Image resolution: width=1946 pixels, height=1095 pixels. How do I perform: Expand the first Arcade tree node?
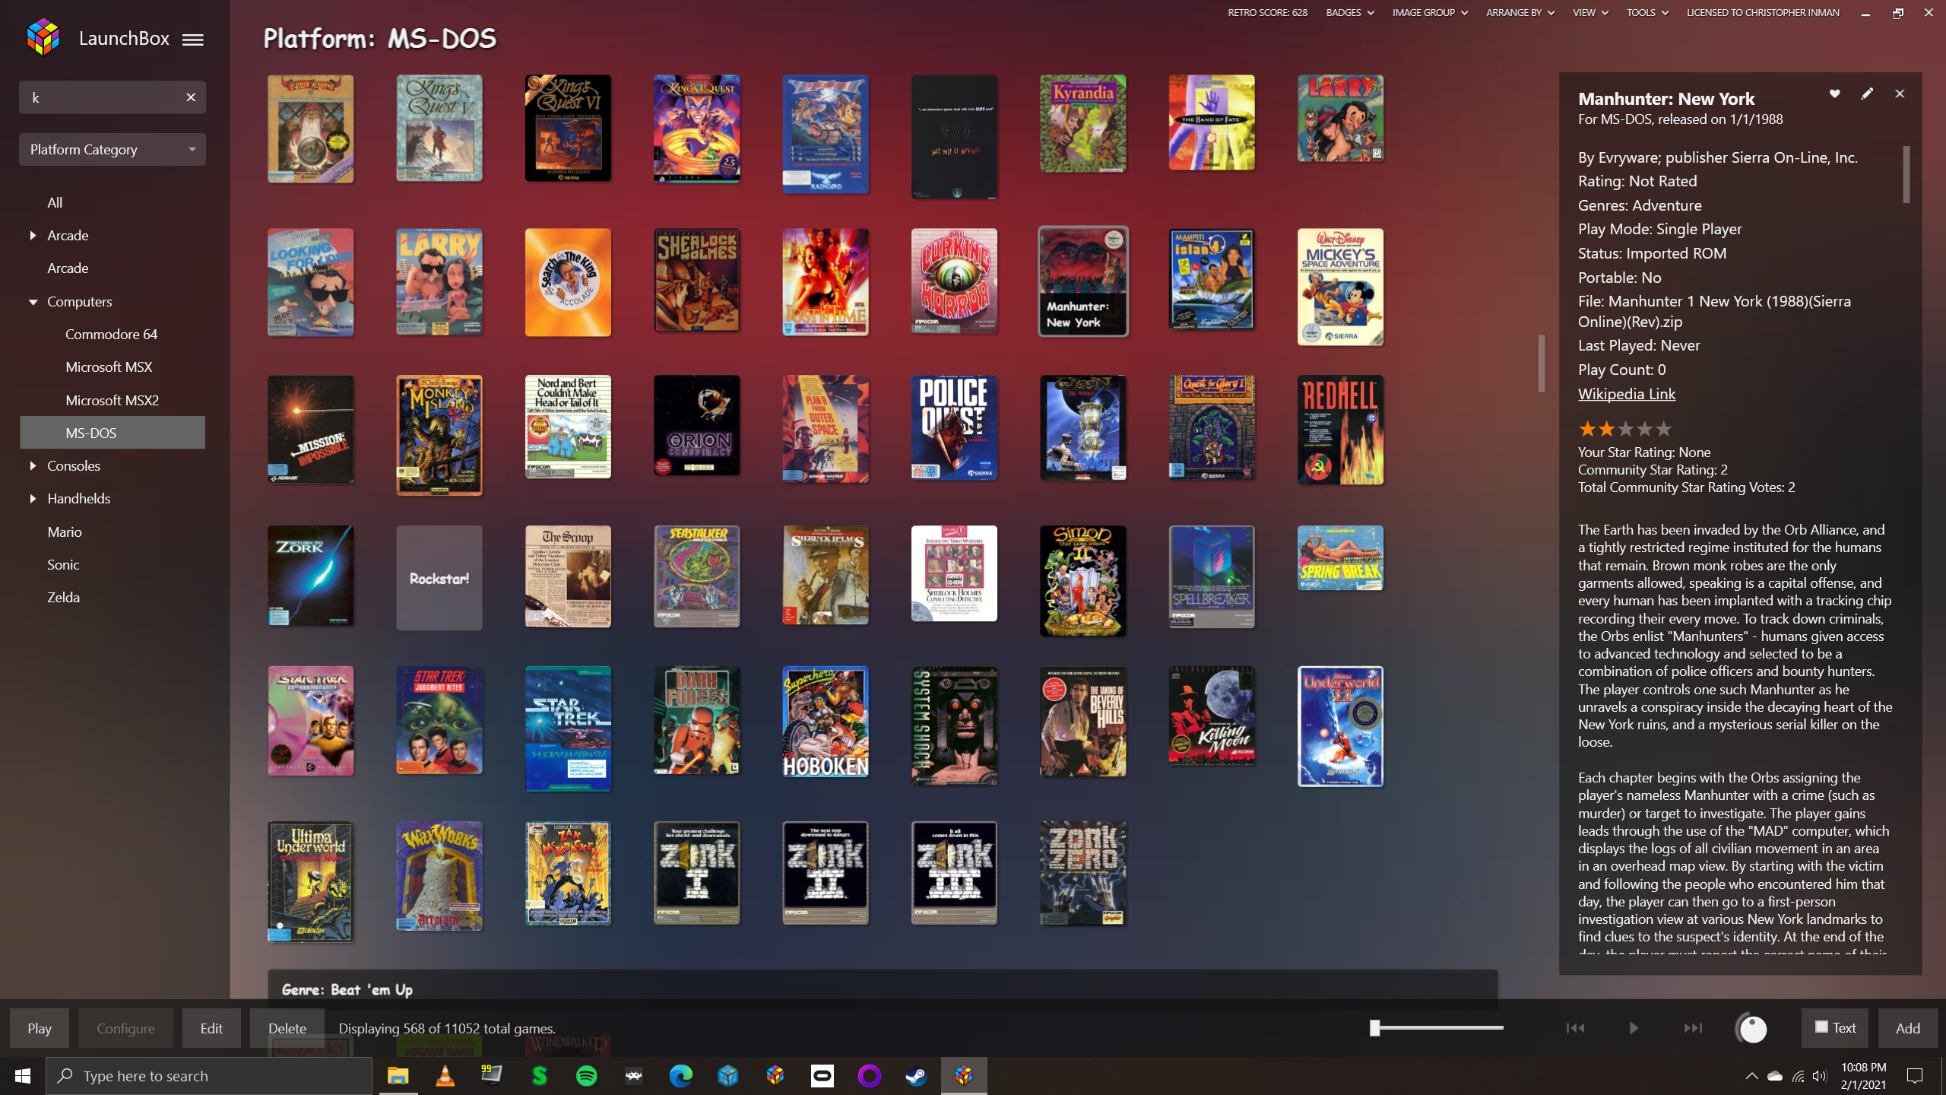[33, 236]
